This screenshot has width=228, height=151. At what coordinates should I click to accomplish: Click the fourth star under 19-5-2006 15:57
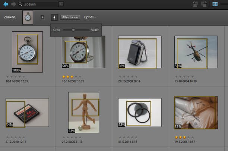[x=189, y=137]
